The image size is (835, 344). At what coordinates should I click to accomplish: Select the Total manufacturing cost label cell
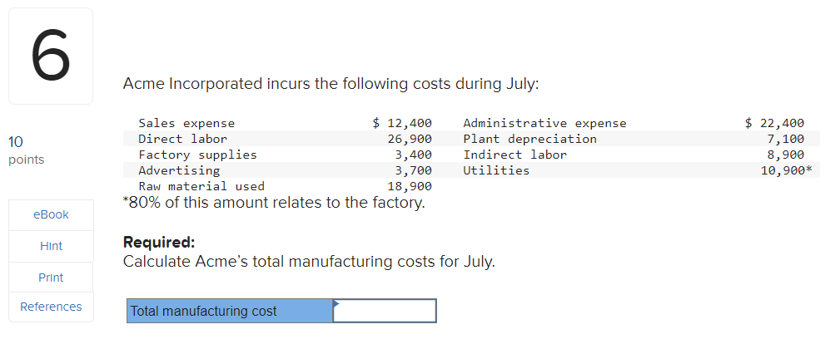[x=230, y=311]
